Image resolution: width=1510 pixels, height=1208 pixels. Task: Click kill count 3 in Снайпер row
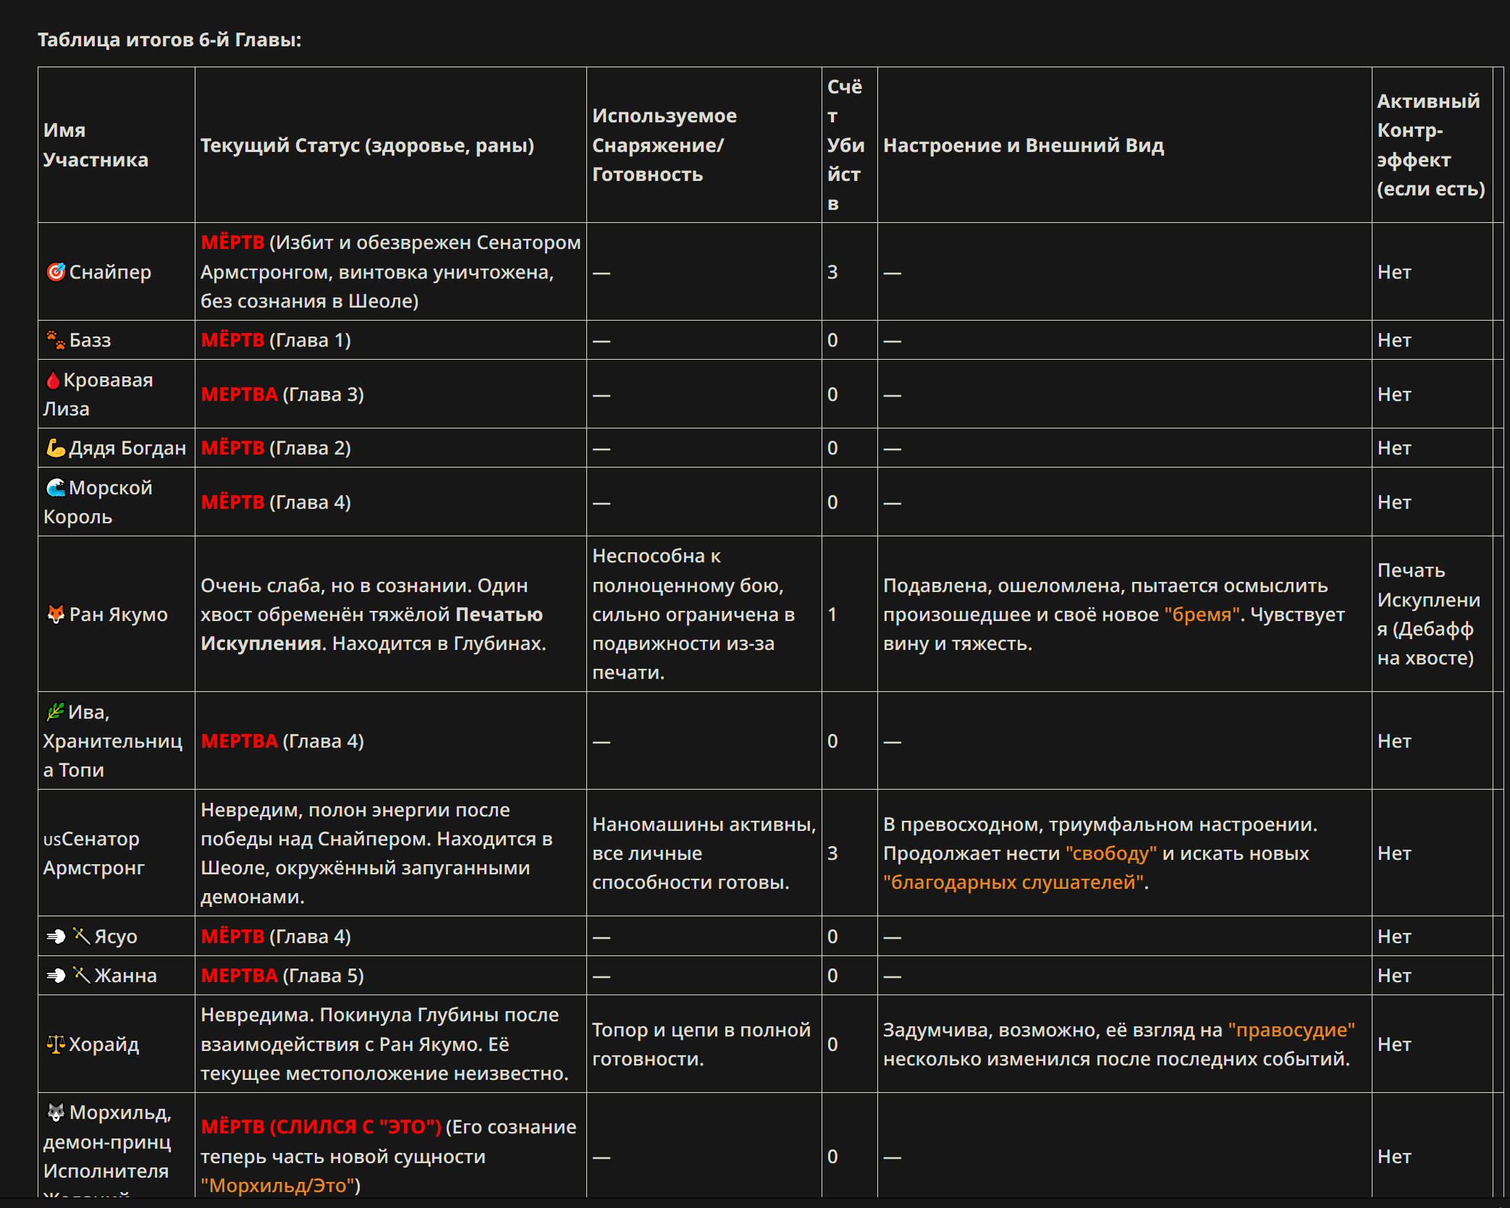tap(832, 271)
